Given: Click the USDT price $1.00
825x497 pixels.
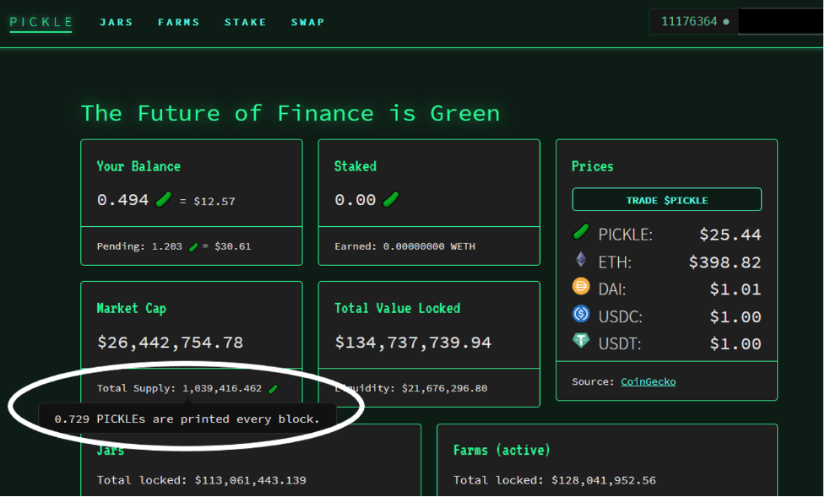Looking at the screenshot, I should click(x=735, y=344).
